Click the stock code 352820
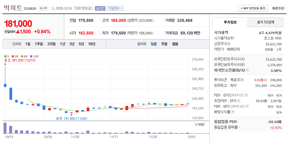The height and width of the screenshot is (143, 290). tap(30, 9)
